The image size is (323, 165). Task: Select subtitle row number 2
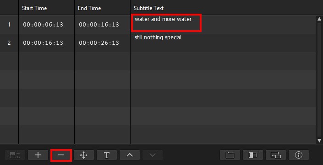pos(9,43)
